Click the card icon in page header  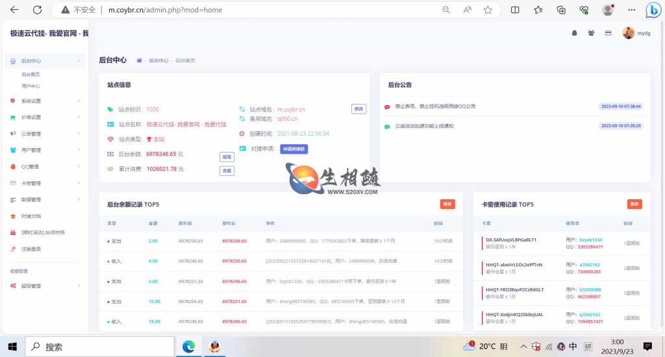click(608, 33)
